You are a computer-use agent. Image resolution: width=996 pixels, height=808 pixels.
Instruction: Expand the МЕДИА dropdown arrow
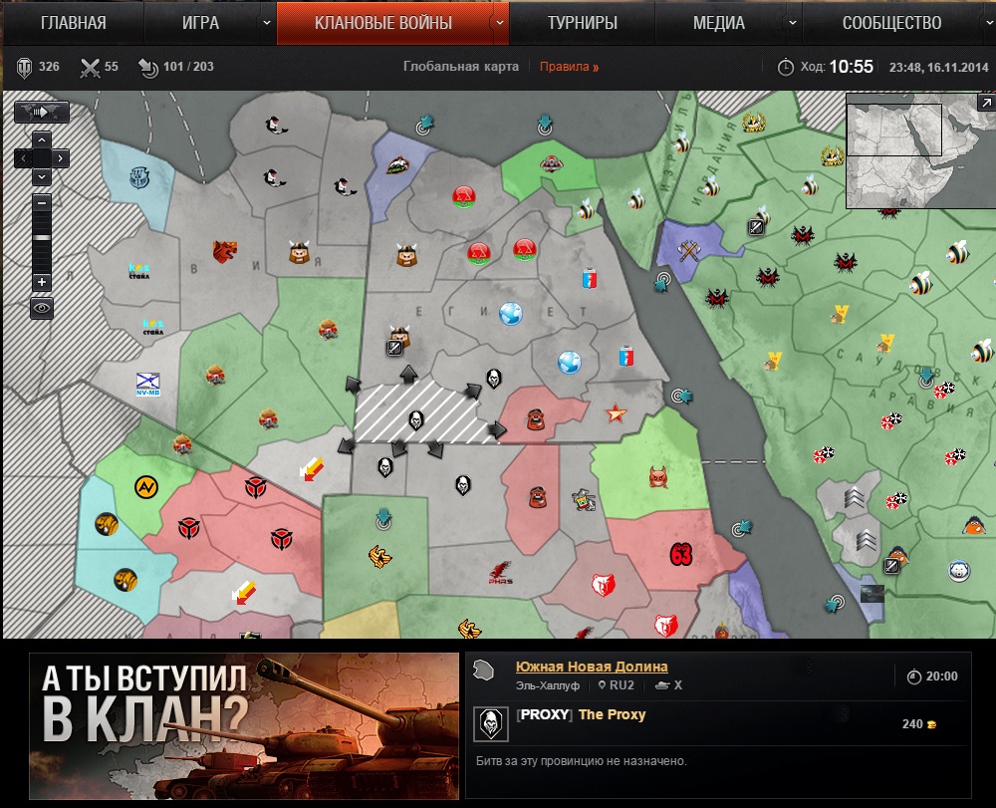pyautogui.click(x=792, y=23)
